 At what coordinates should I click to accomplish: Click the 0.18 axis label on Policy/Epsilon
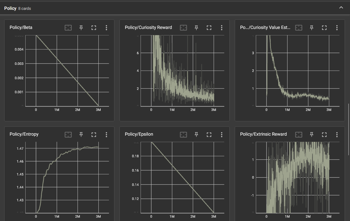pos(136,156)
